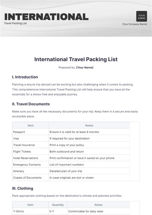Screen dimensions: 152x215
Task: Click the T-Shirts cell in clothing table
Action: tap(30, 211)
